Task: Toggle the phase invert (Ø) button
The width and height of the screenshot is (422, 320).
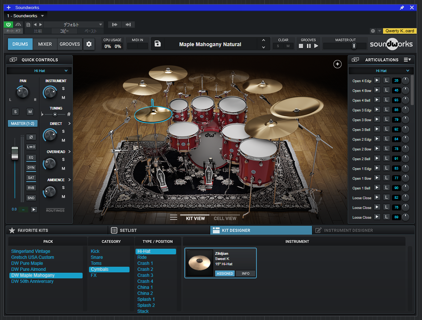Action: [31, 137]
